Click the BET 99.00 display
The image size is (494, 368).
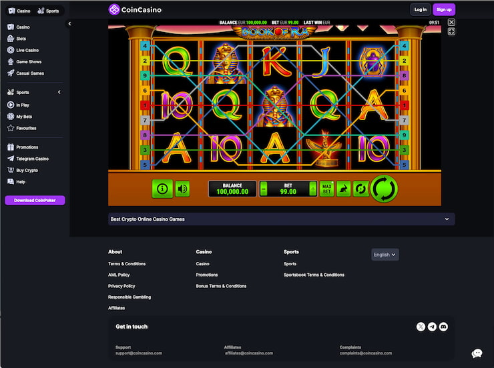coord(288,189)
